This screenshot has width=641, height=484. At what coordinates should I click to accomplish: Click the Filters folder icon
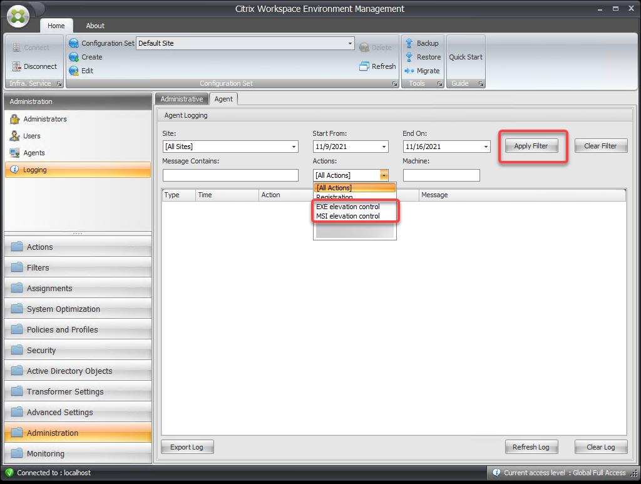tap(17, 267)
